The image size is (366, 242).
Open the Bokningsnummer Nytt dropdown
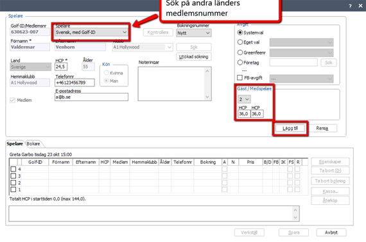click(194, 33)
